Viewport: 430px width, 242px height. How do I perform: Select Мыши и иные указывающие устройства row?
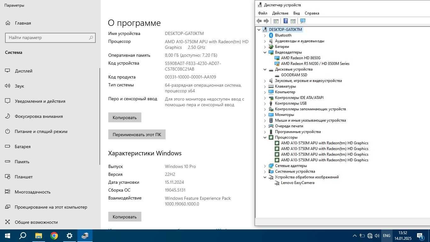(x=310, y=120)
